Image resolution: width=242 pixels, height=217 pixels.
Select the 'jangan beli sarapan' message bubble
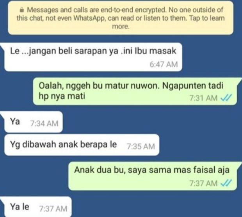click(93, 57)
